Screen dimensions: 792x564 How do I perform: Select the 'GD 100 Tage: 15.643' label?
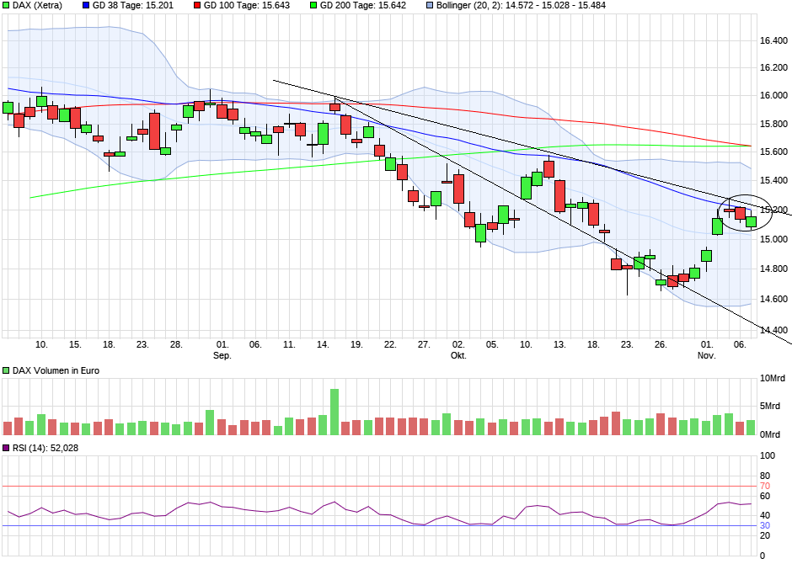point(247,6)
